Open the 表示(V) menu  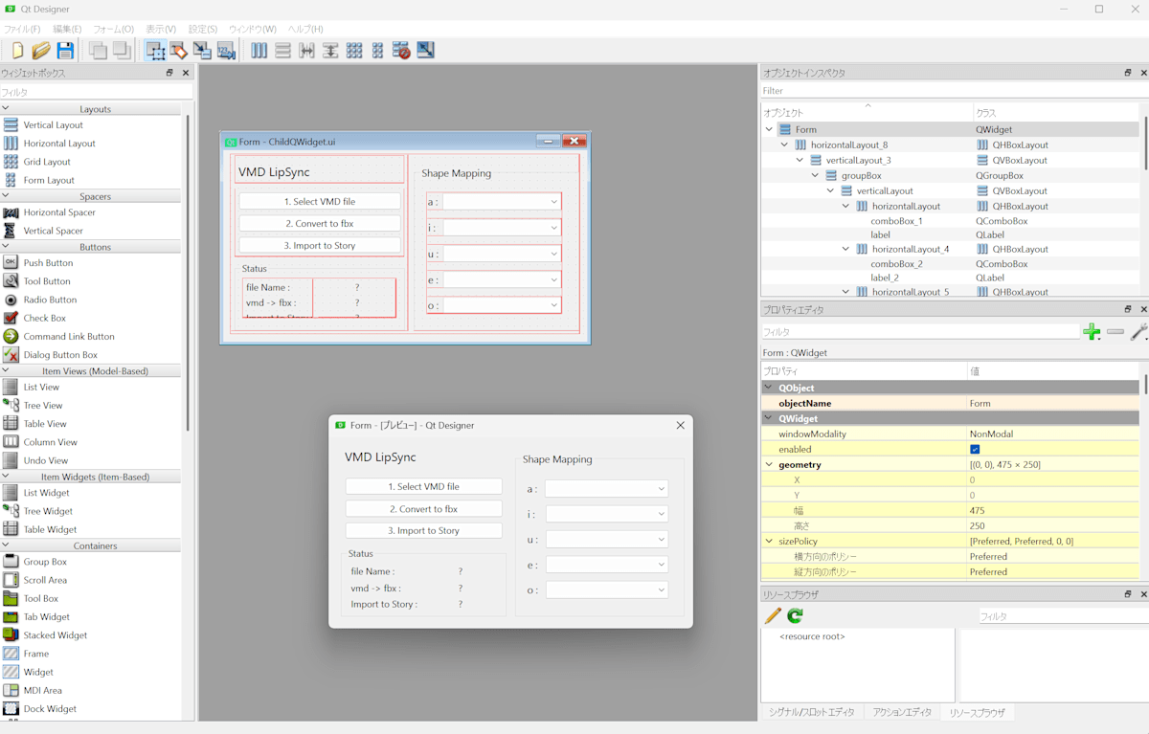(160, 30)
